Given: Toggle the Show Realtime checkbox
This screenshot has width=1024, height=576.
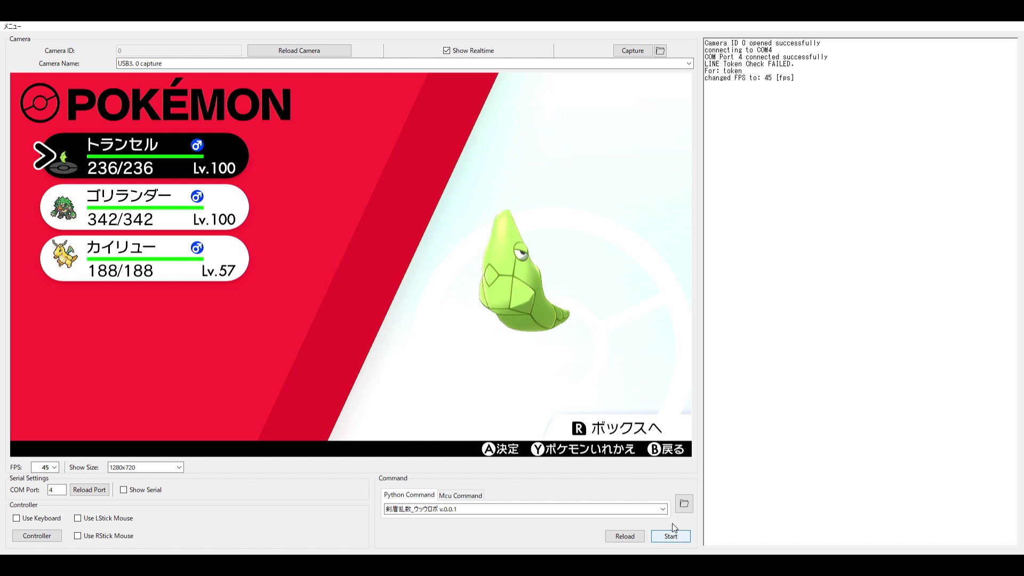Looking at the screenshot, I should pyautogui.click(x=446, y=51).
